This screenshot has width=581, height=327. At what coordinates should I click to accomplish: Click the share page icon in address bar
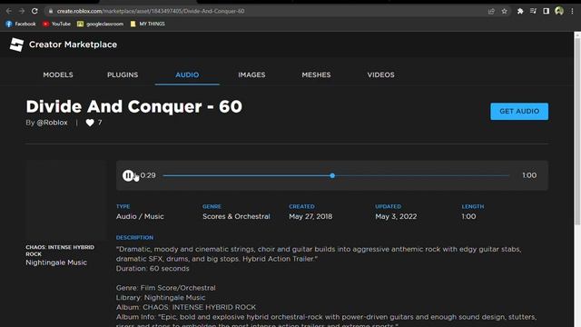point(491,11)
